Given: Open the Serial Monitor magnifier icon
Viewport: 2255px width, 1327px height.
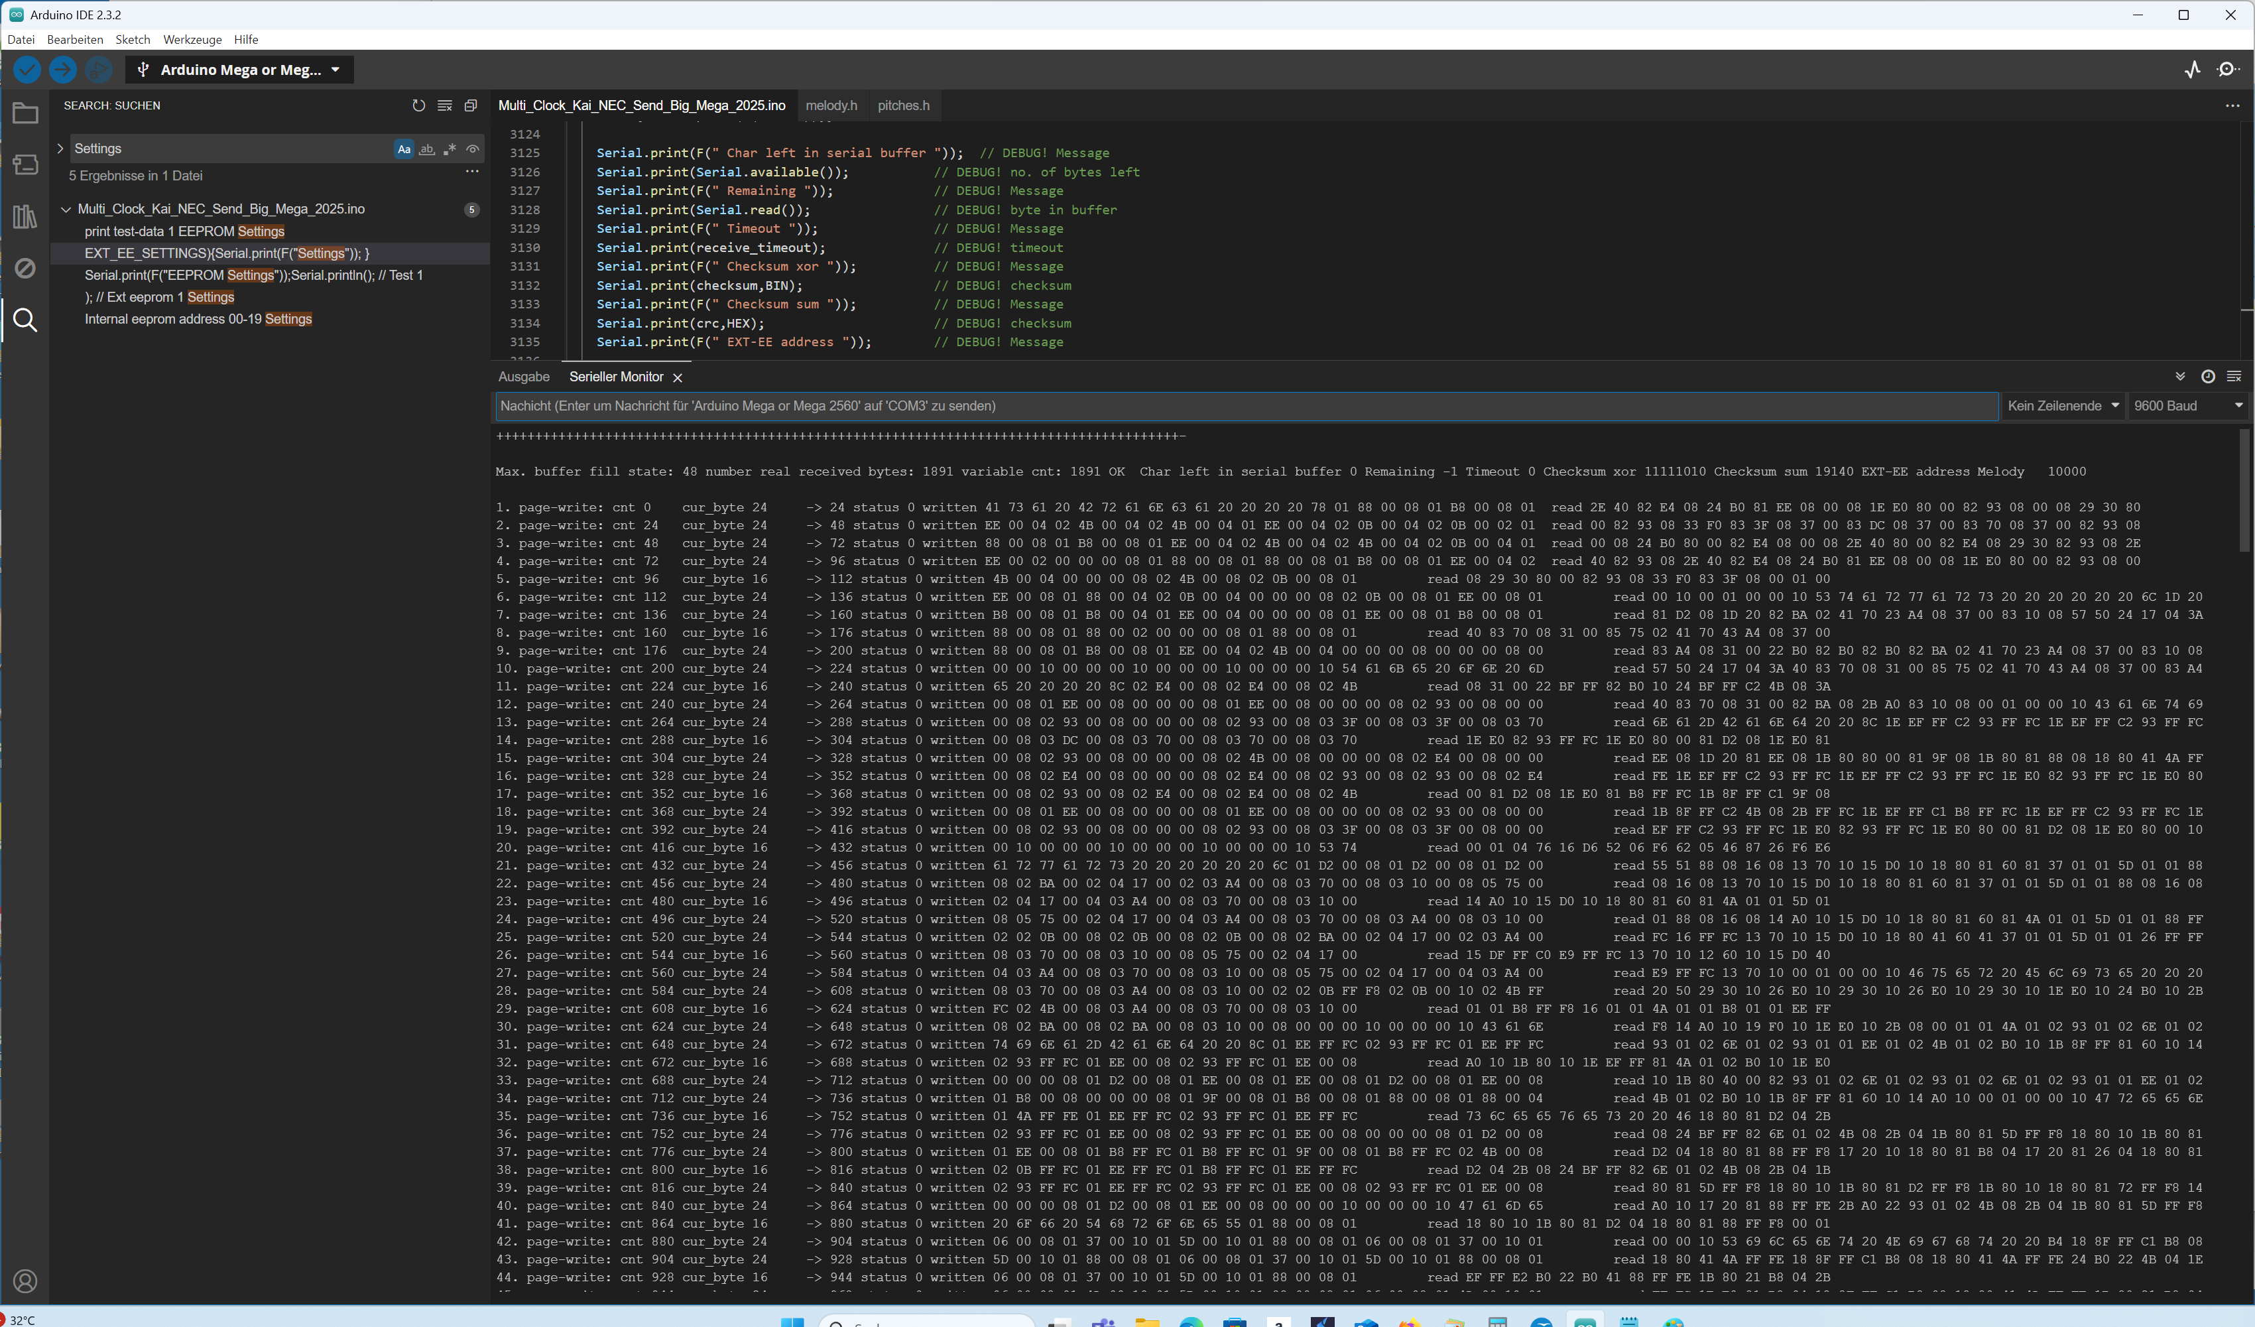Looking at the screenshot, I should pos(2227,69).
